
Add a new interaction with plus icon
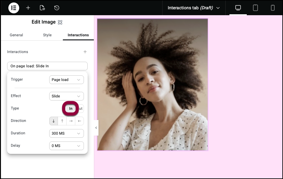[85, 52]
